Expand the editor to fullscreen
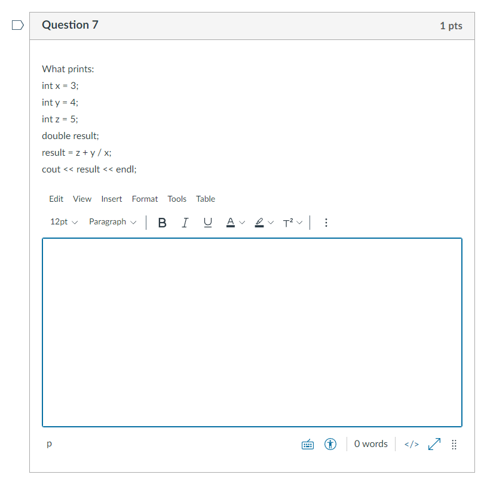Image resolution: width=481 pixels, height=493 pixels. (x=434, y=444)
